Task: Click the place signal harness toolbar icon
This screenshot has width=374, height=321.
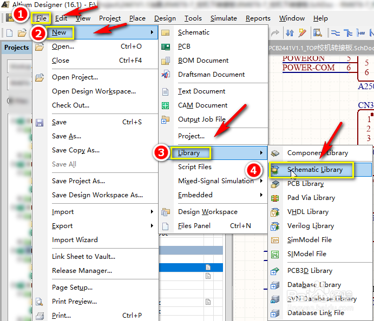Action: 360,33
